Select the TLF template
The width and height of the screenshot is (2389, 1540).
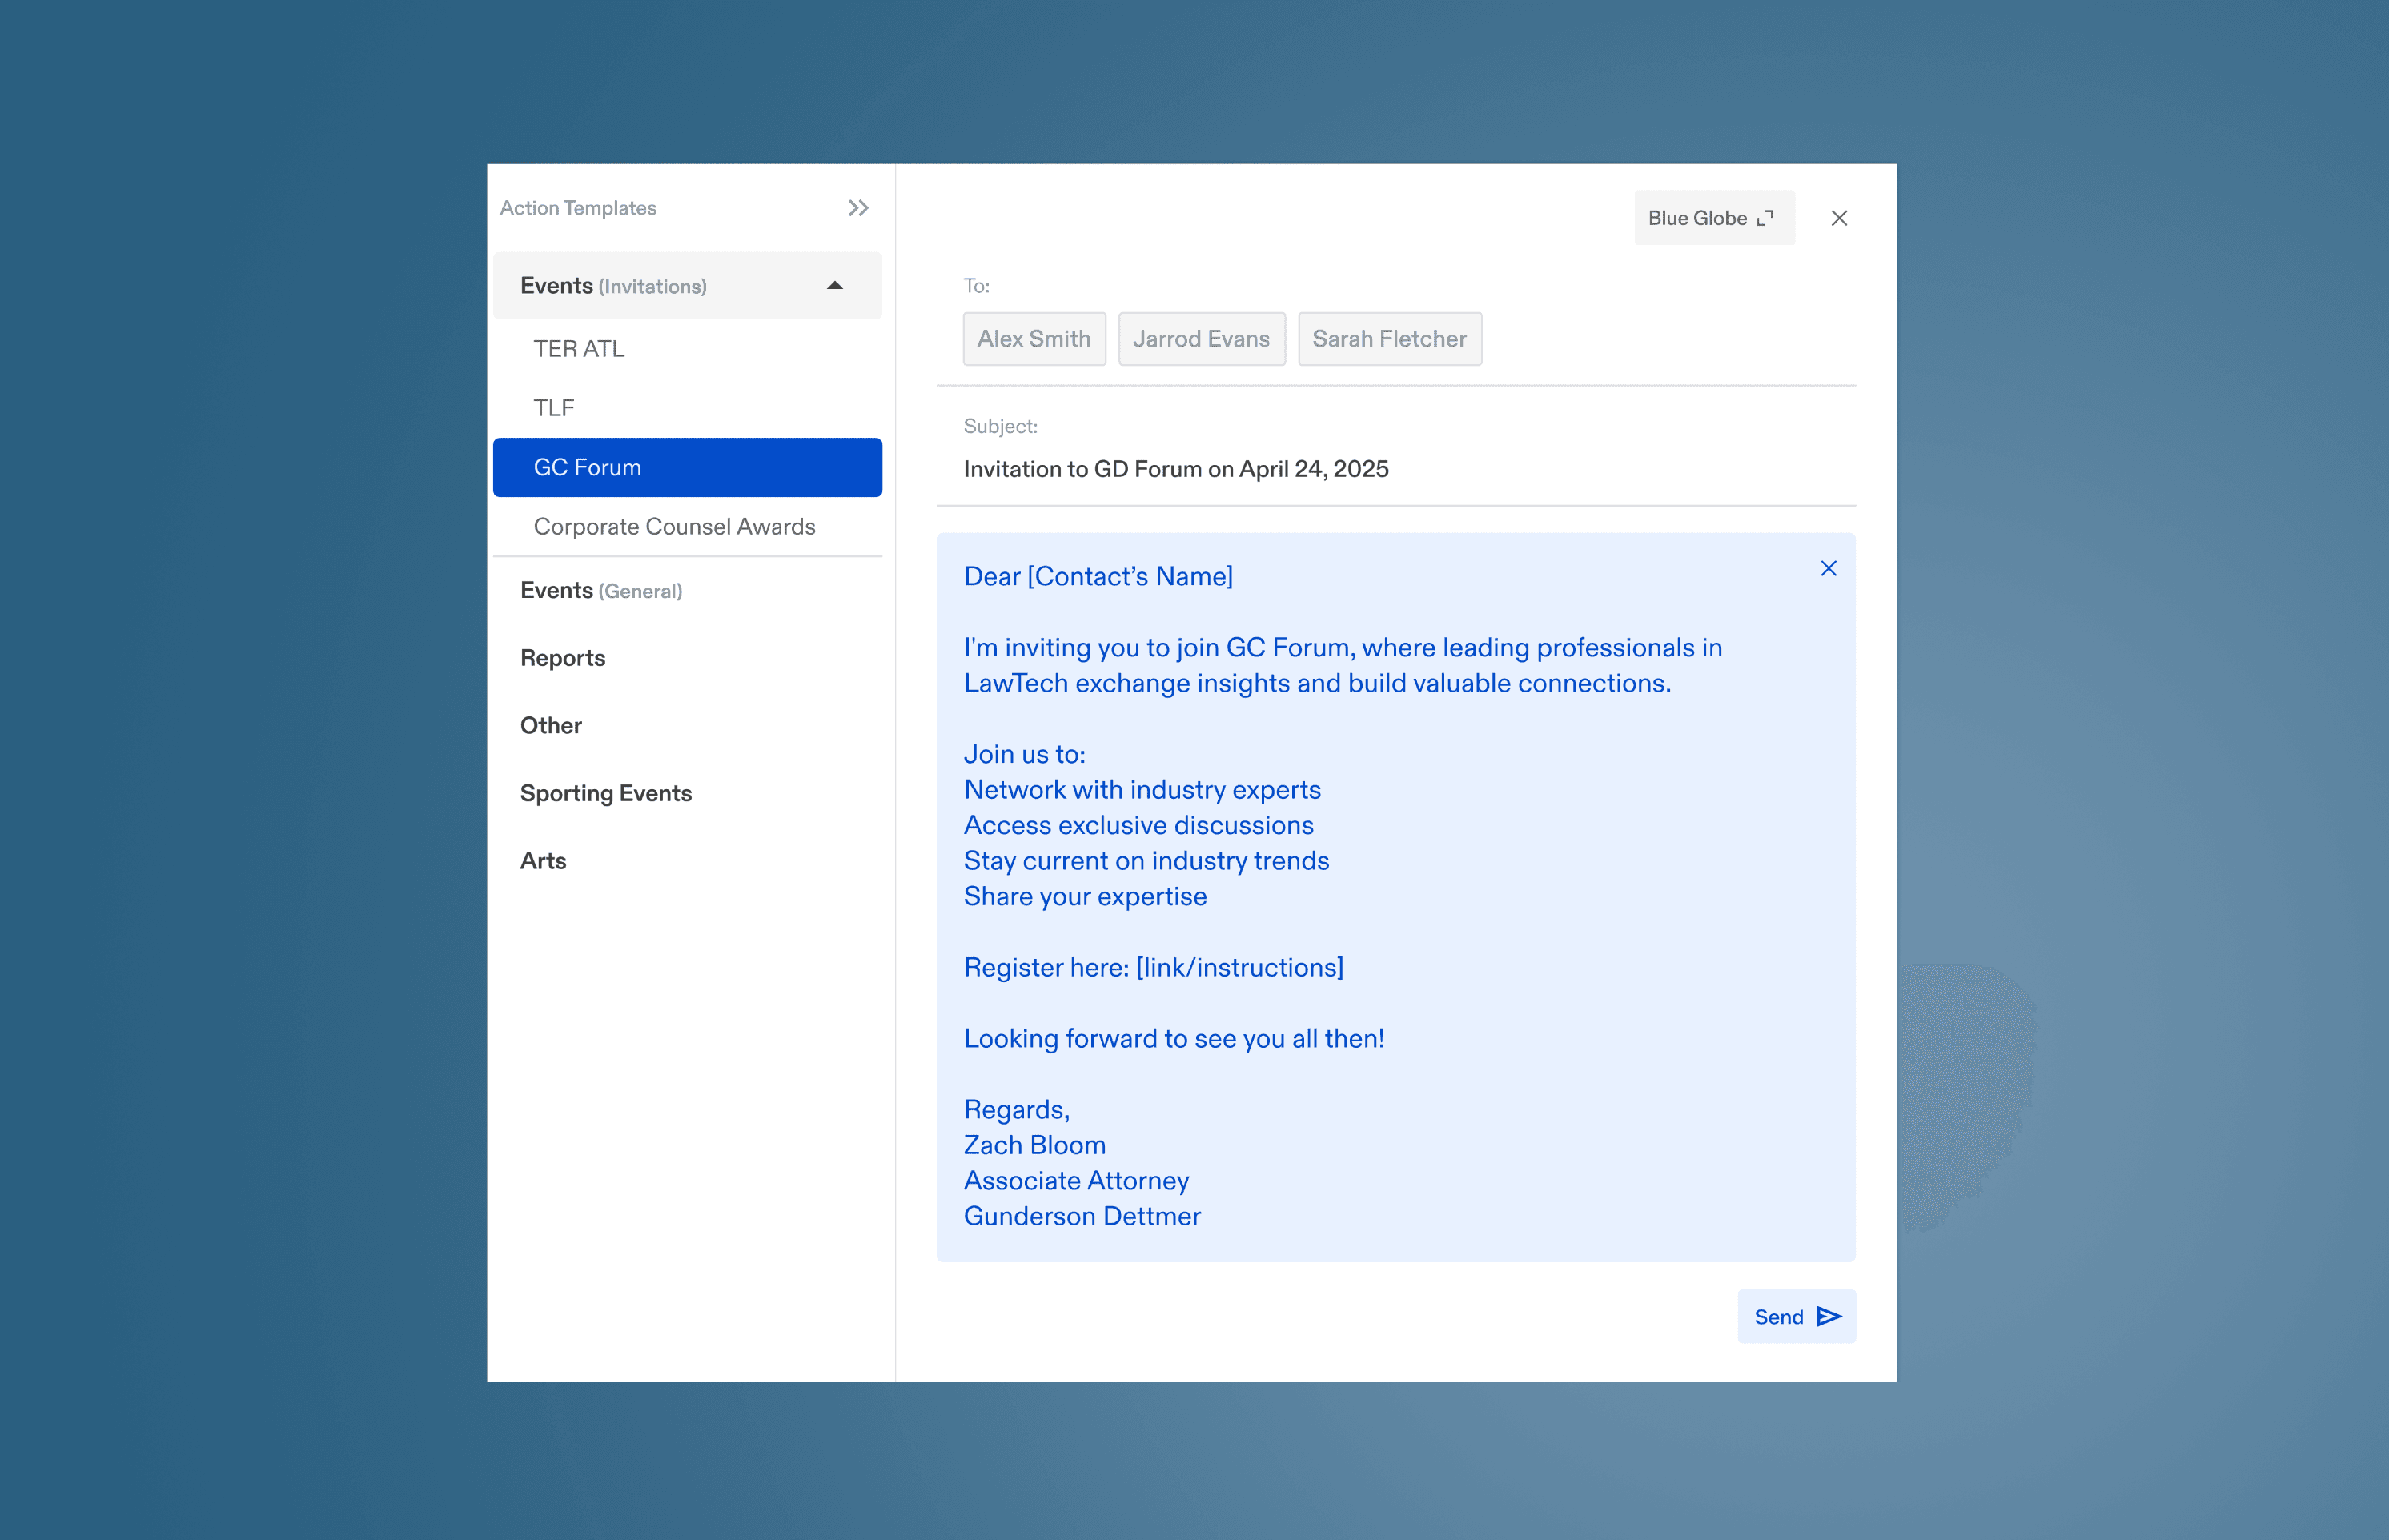(554, 408)
